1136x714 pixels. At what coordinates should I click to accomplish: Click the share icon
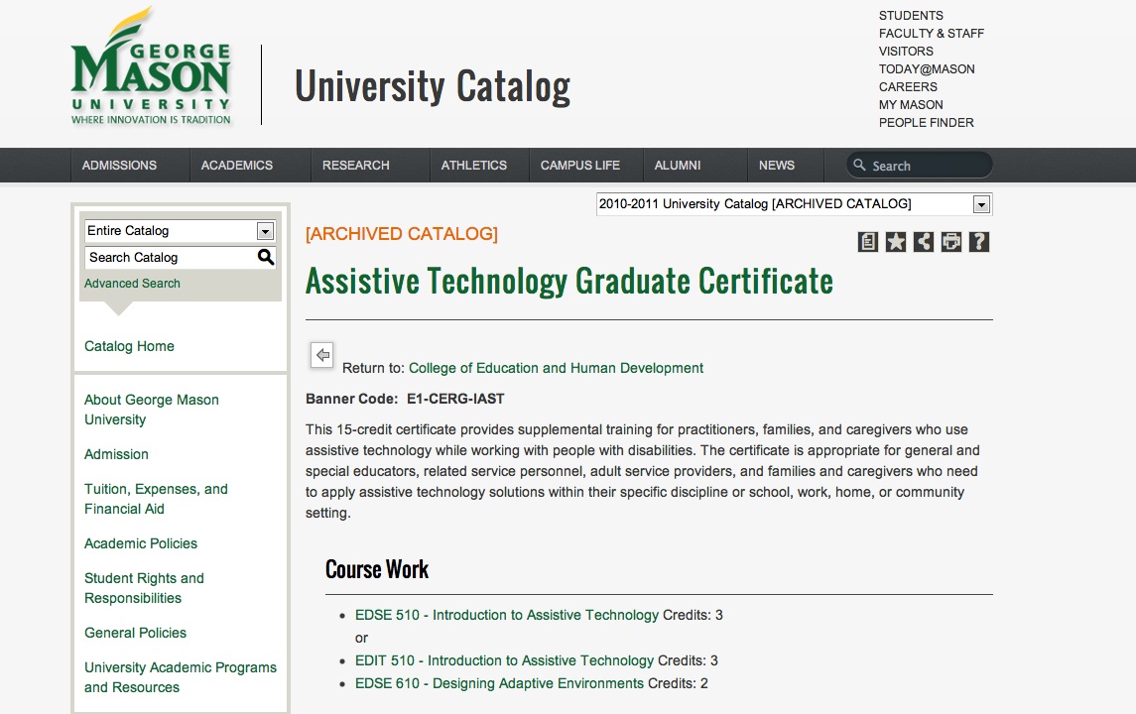click(924, 242)
